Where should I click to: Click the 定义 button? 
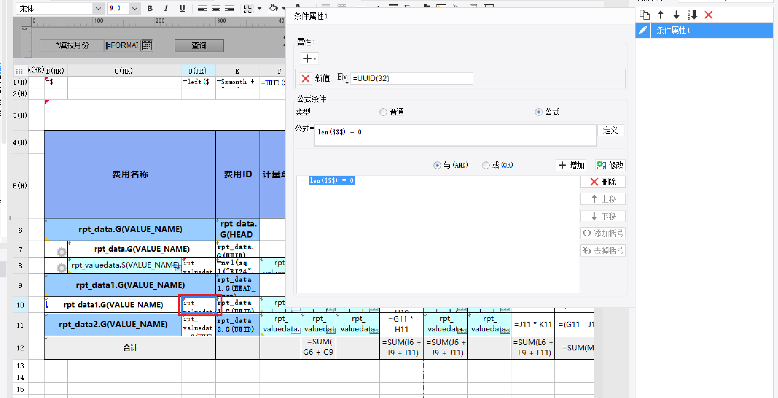coord(610,130)
